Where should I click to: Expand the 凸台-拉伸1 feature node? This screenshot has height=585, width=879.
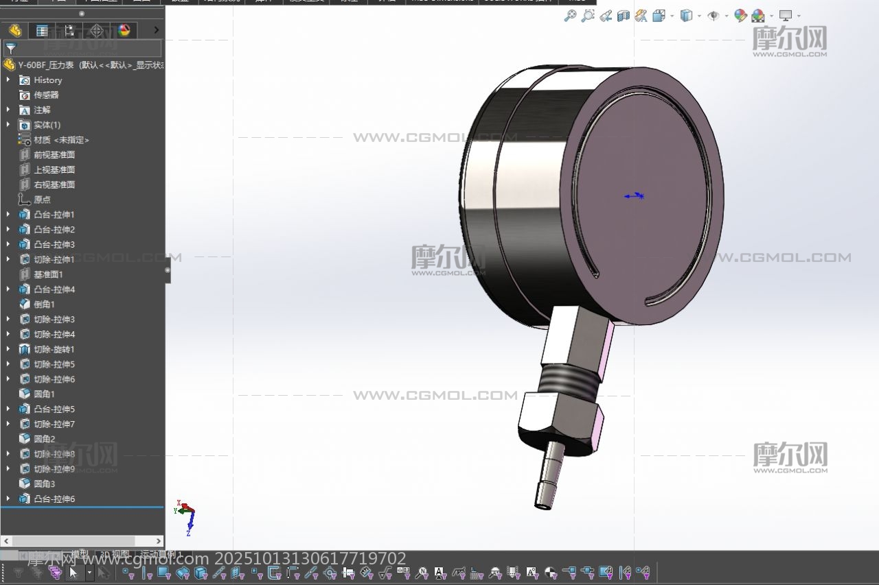click(x=8, y=215)
